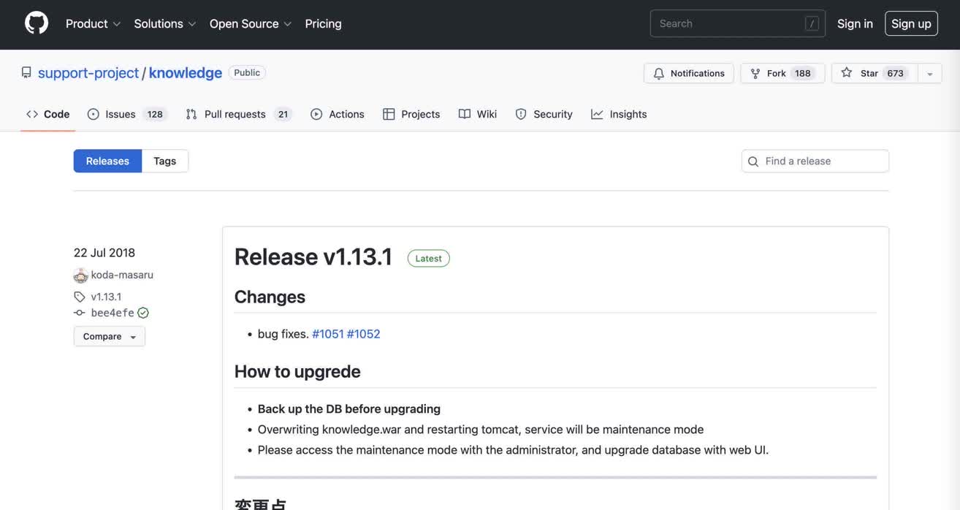Click the tag icon beside v1.13.1
Screen dimensions: 960x510
80,297
